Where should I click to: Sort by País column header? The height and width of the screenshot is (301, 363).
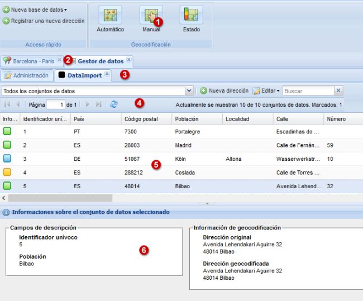click(x=96, y=119)
